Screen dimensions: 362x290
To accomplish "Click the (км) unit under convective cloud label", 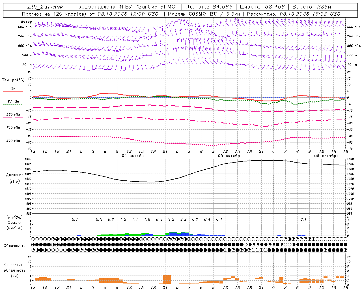I will point(14,276).
